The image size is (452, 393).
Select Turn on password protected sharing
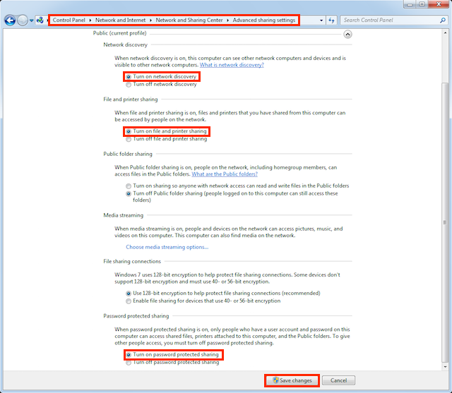point(172,355)
